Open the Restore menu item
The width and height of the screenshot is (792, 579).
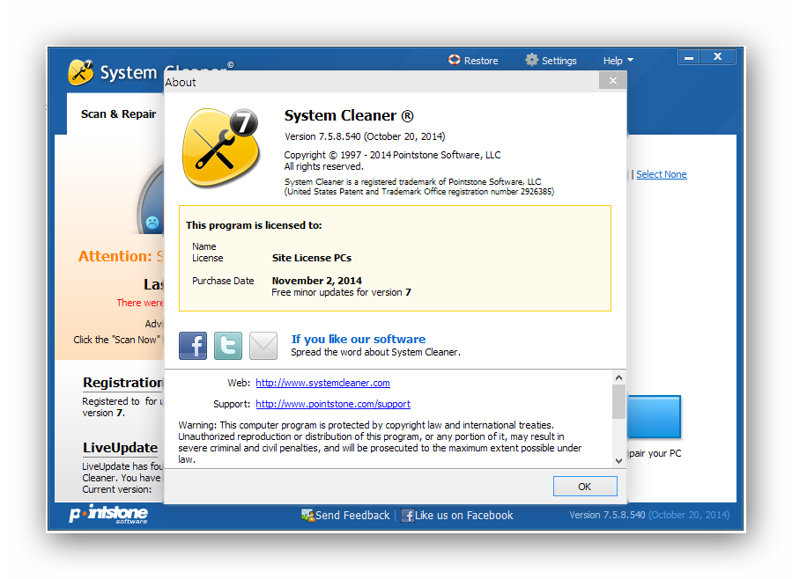pyautogui.click(x=473, y=61)
